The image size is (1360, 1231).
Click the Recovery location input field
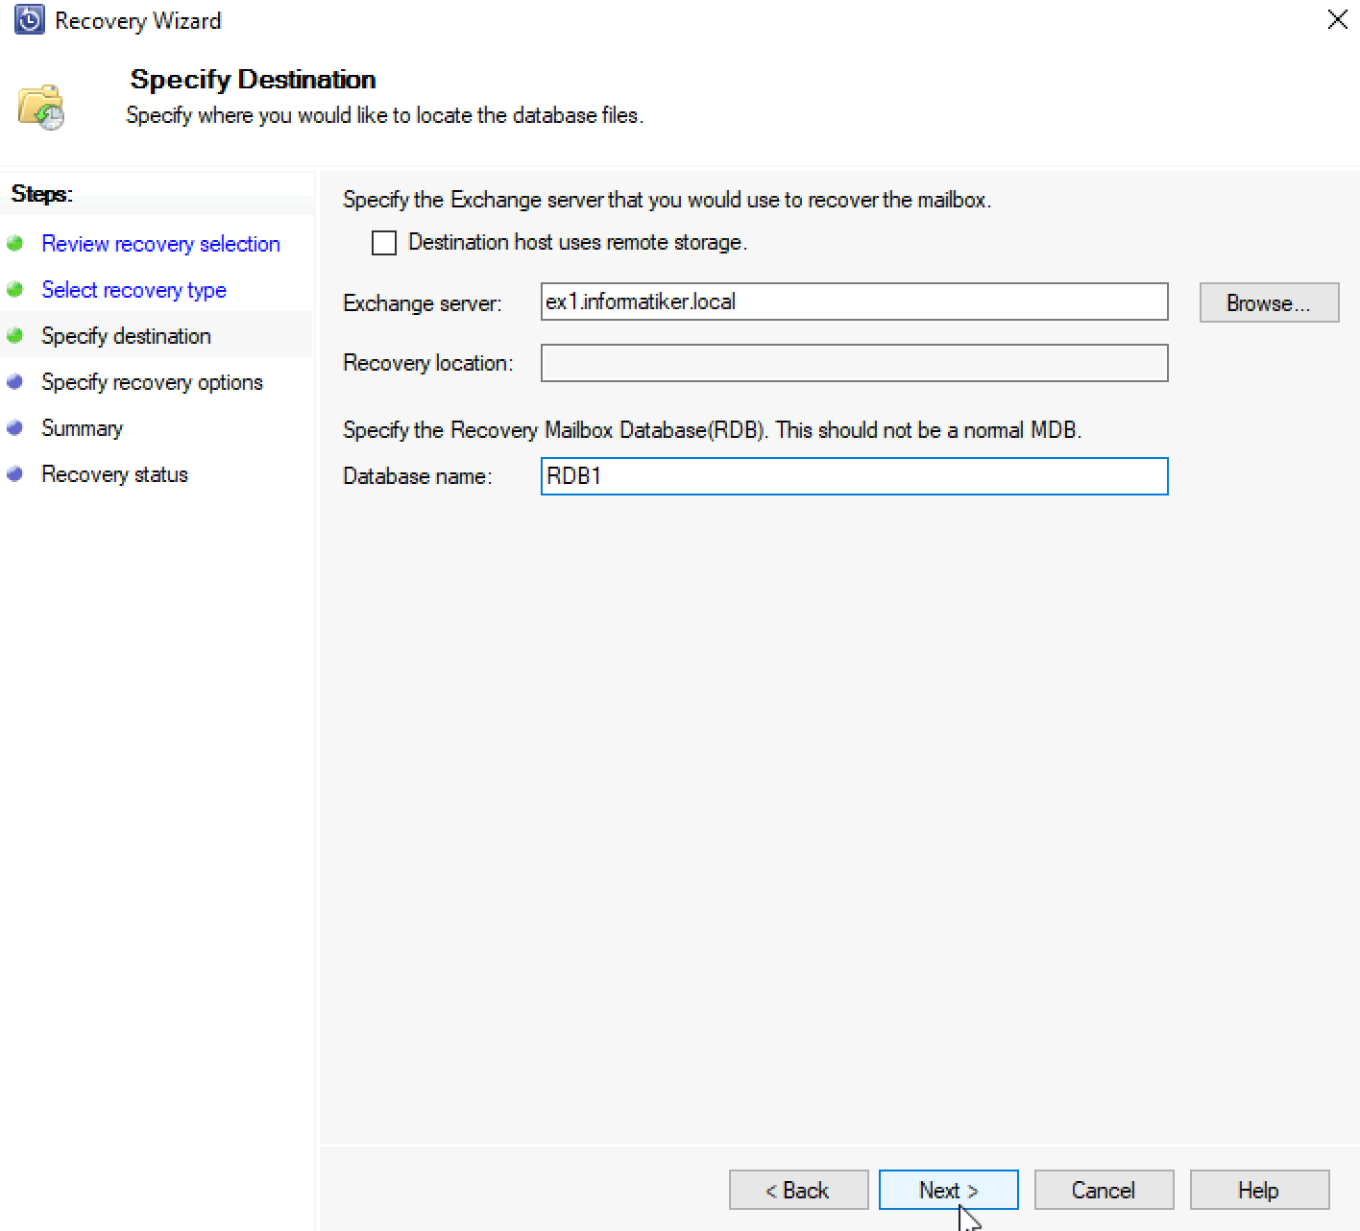coord(854,363)
